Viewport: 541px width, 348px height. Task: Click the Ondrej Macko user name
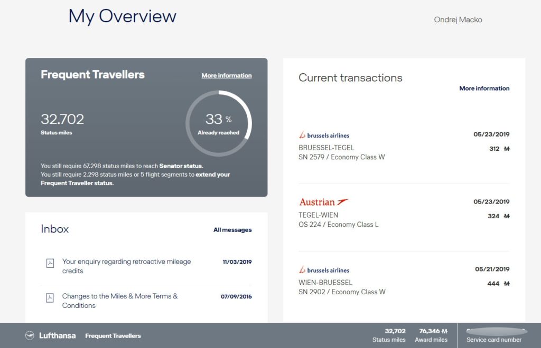coord(458,20)
